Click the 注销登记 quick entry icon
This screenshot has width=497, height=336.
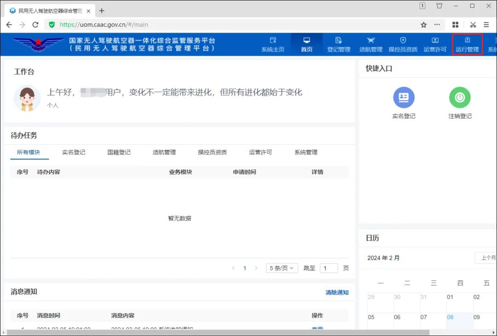pos(460,98)
